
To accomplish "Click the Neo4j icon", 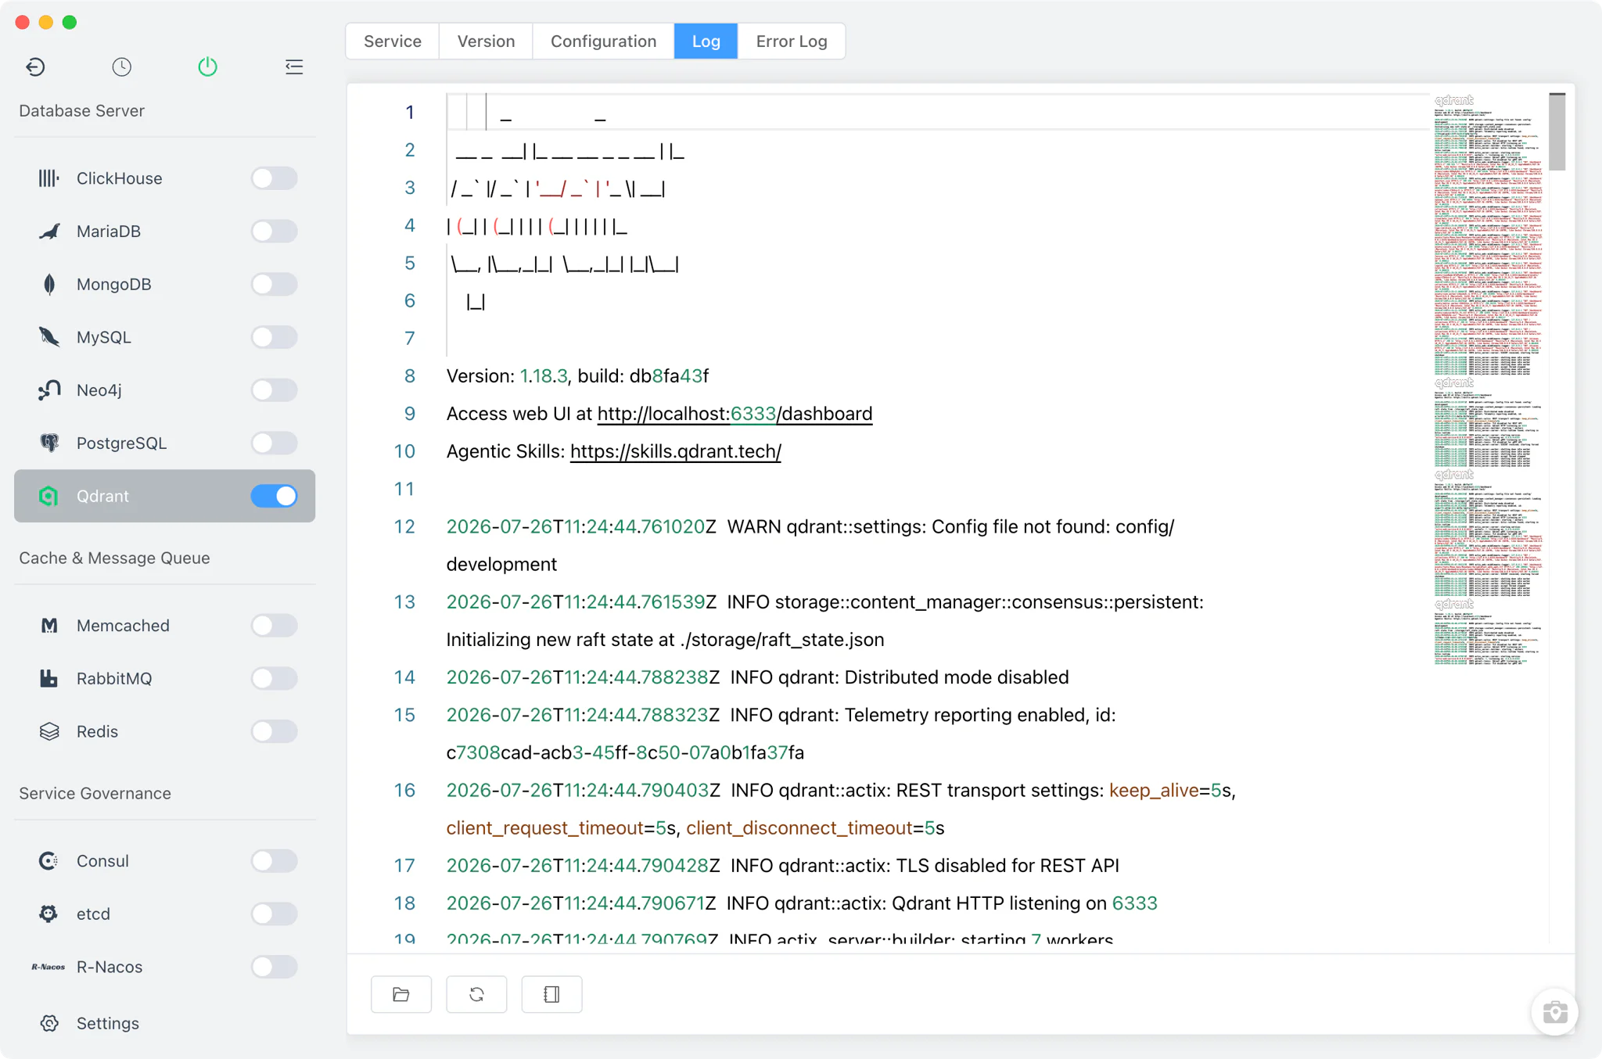I will (x=48, y=390).
